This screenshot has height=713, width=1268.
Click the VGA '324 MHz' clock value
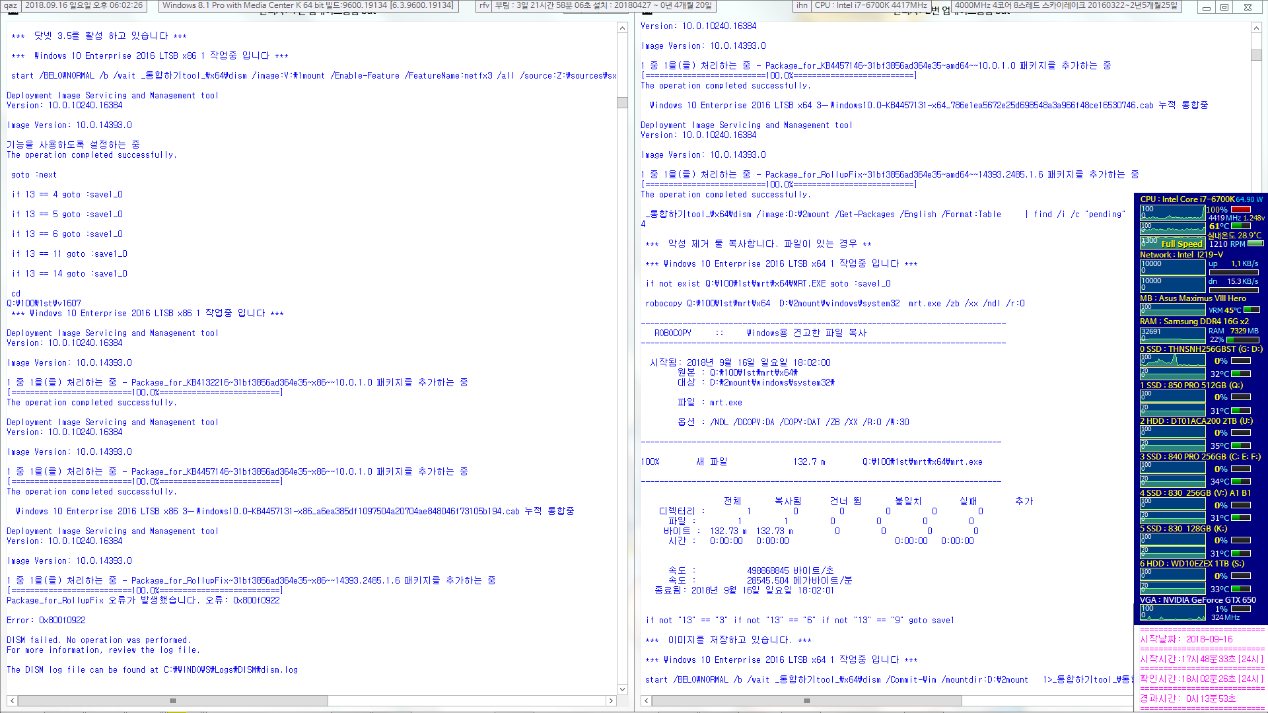point(1225,618)
